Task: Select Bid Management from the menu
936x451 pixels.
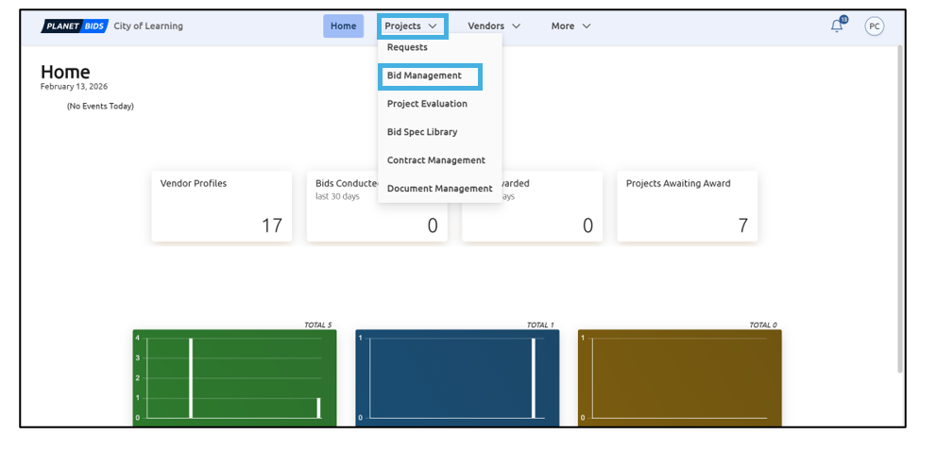Action: point(424,75)
